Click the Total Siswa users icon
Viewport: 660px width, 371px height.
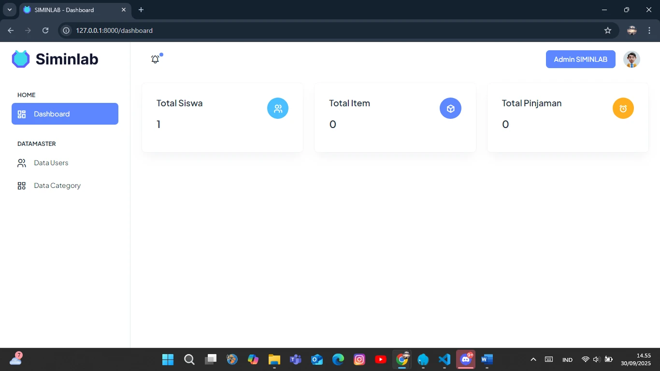(x=278, y=109)
